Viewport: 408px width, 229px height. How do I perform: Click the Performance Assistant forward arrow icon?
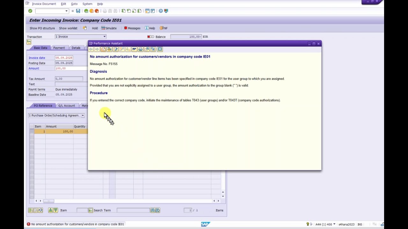(97, 49)
